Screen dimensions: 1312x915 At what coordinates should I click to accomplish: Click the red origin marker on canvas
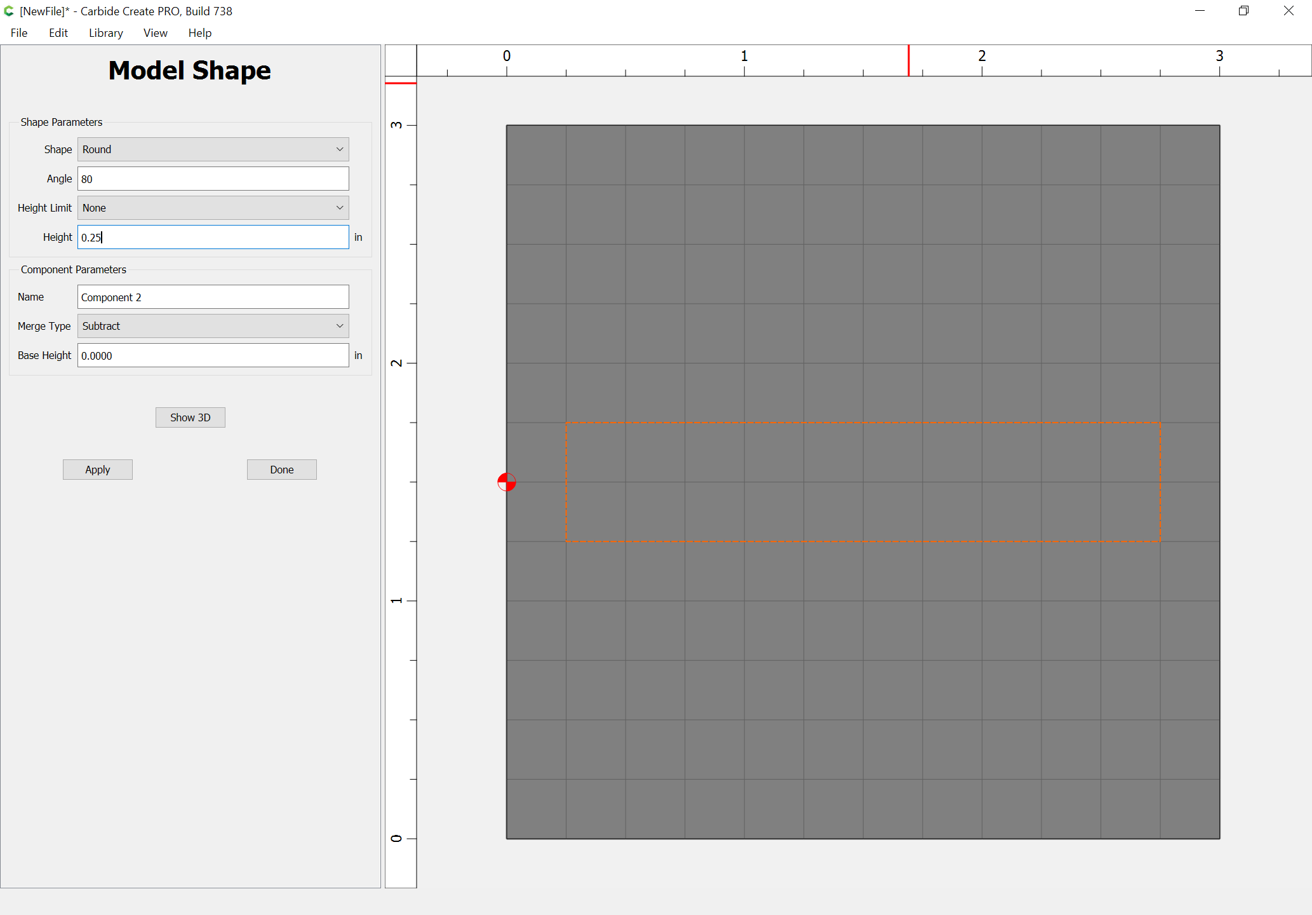click(507, 482)
